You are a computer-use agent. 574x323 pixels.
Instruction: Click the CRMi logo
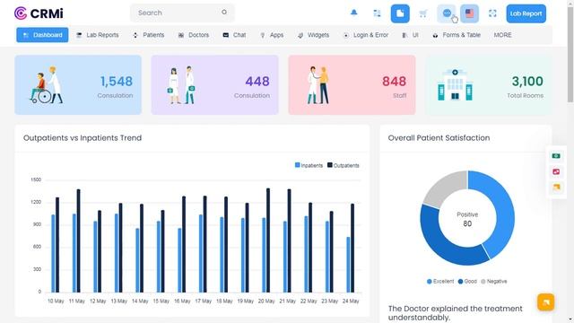(39, 13)
